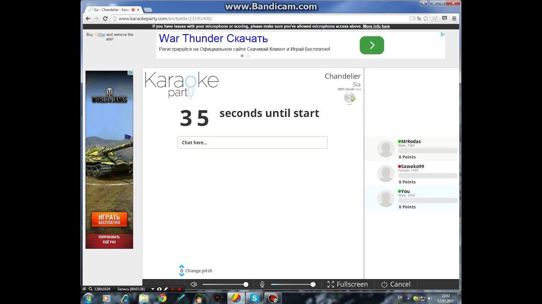
Task: Adjust the speaker volume slider
Action: point(224,285)
